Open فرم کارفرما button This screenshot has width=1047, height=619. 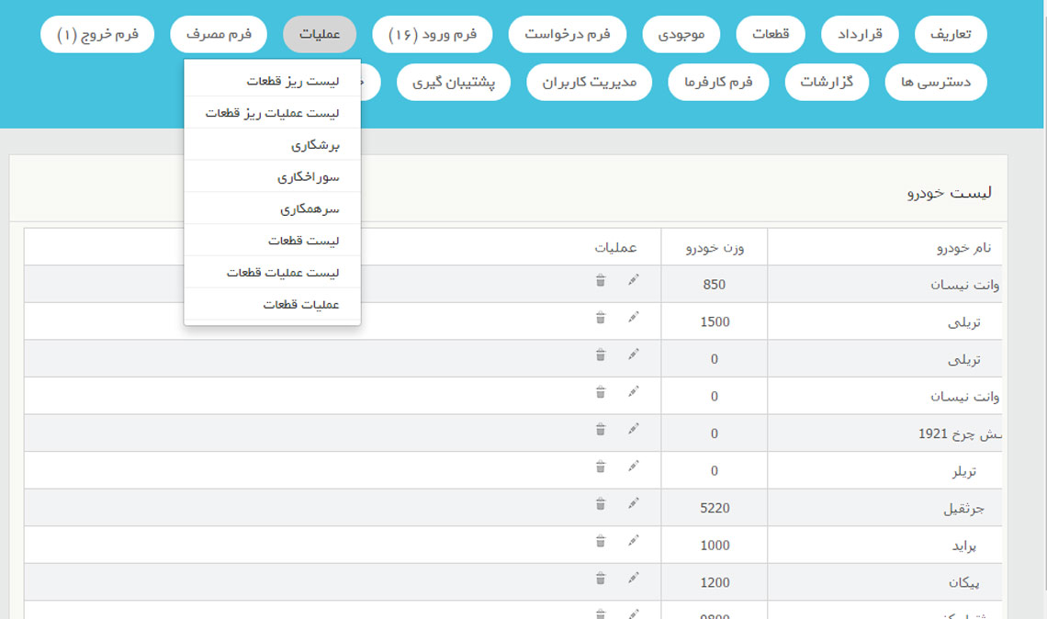[718, 82]
